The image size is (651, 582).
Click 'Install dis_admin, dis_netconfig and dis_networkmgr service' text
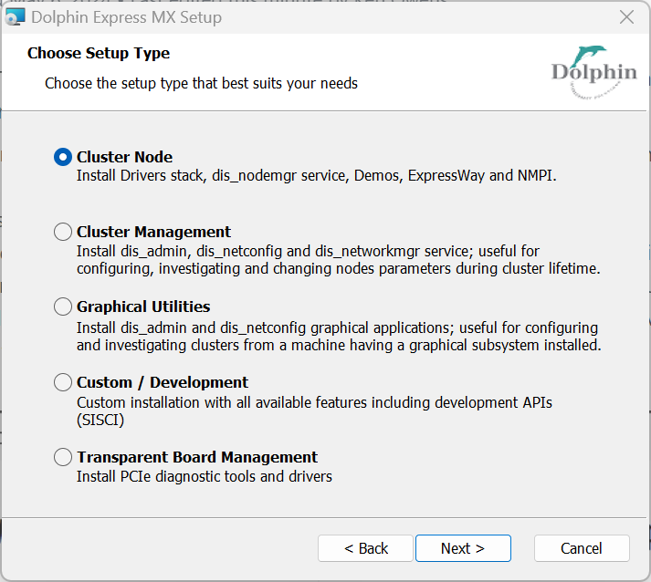click(x=339, y=260)
